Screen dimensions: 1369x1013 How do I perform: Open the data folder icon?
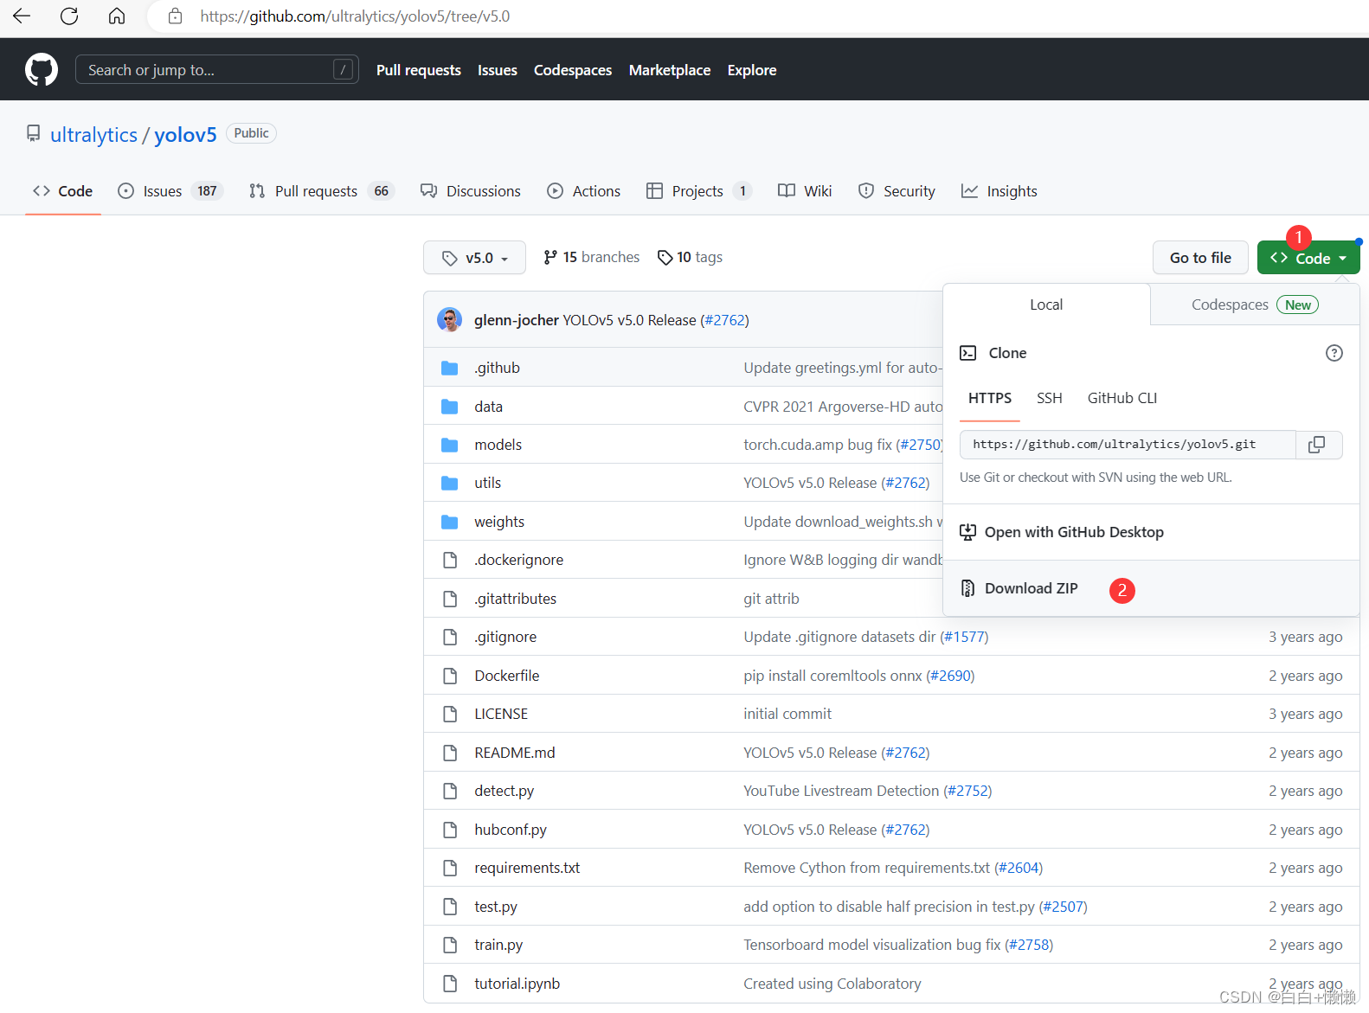point(449,407)
